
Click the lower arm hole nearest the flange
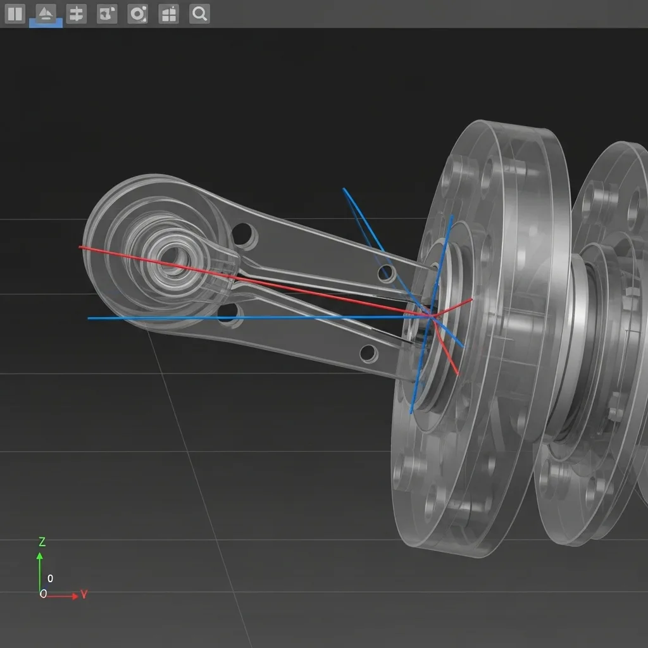(x=368, y=353)
